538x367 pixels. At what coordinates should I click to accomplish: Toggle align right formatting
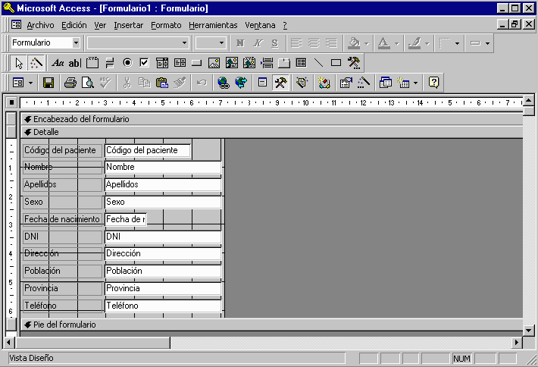point(331,43)
